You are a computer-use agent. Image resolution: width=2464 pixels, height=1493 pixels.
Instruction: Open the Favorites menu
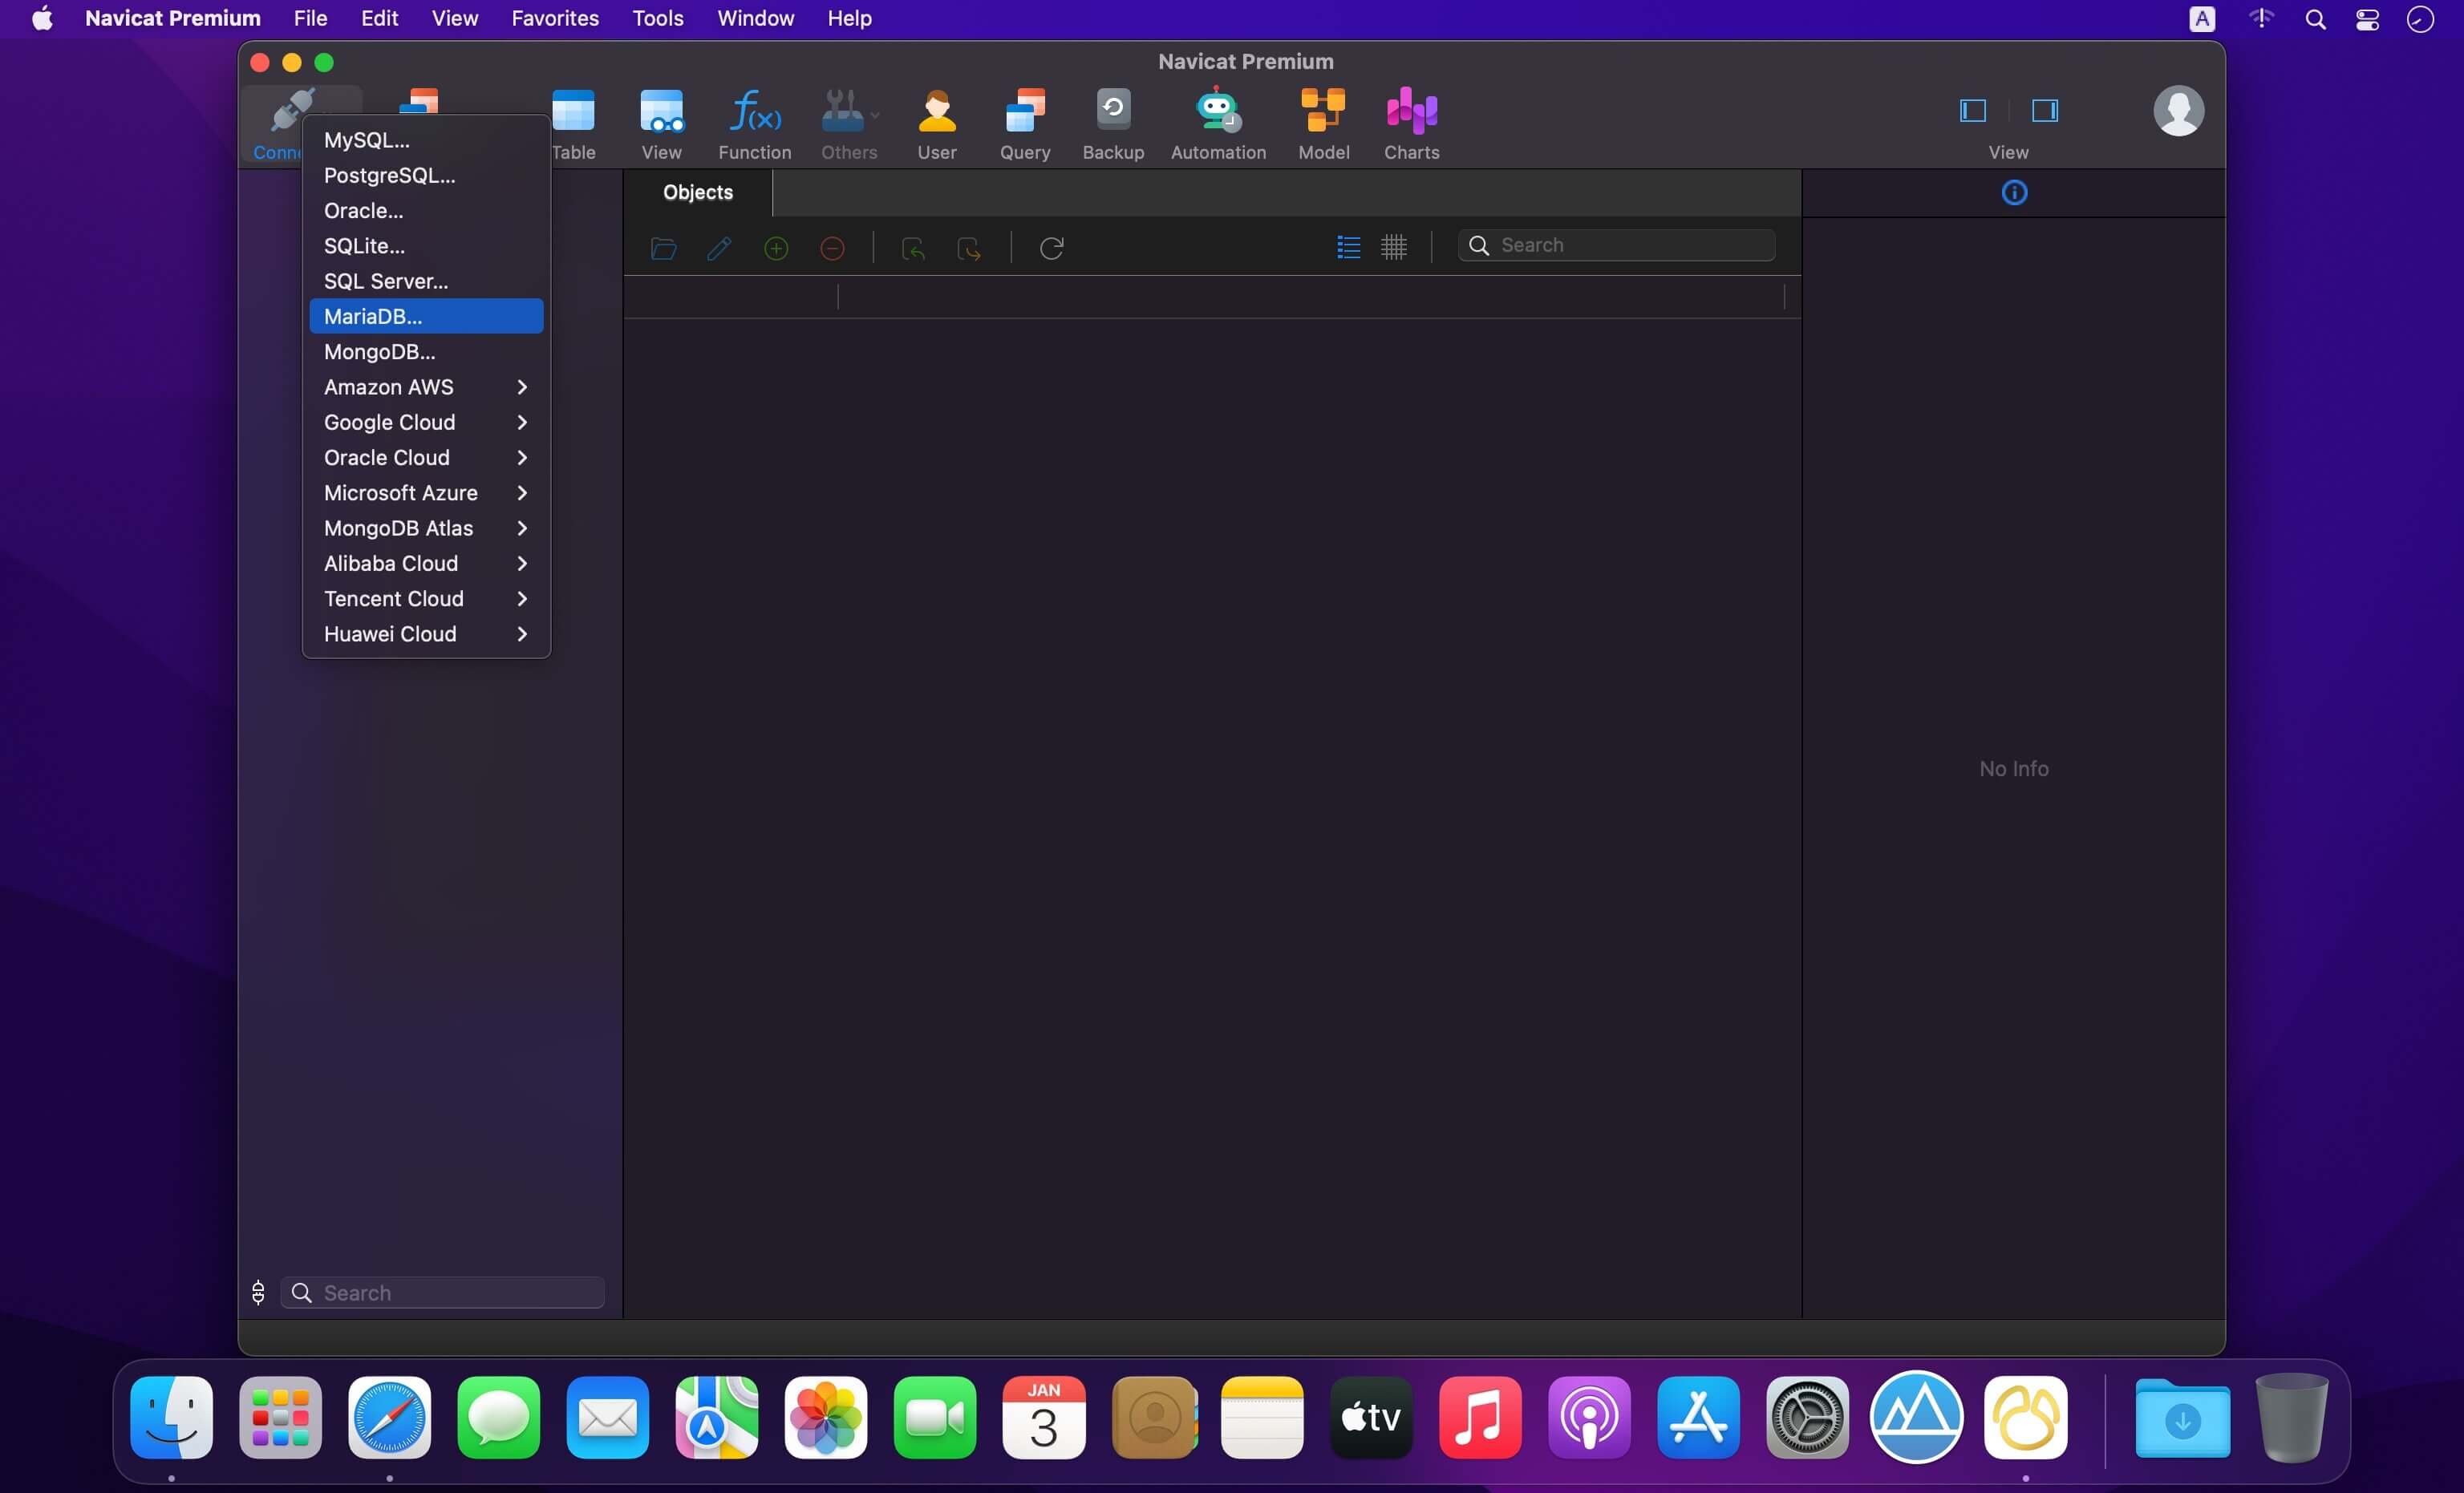click(555, 18)
